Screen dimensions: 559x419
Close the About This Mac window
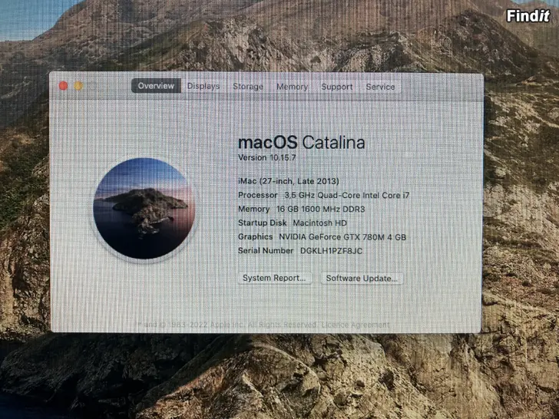(64, 86)
